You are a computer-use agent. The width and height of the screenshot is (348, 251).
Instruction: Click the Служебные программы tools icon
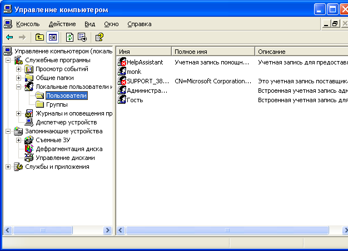click(18, 60)
